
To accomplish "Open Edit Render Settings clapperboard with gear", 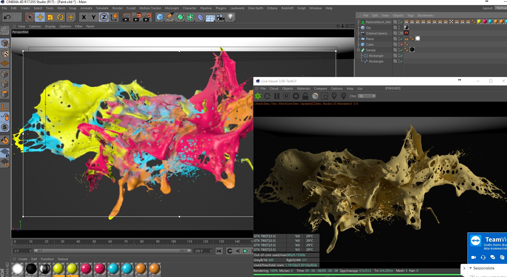I will (147, 17).
